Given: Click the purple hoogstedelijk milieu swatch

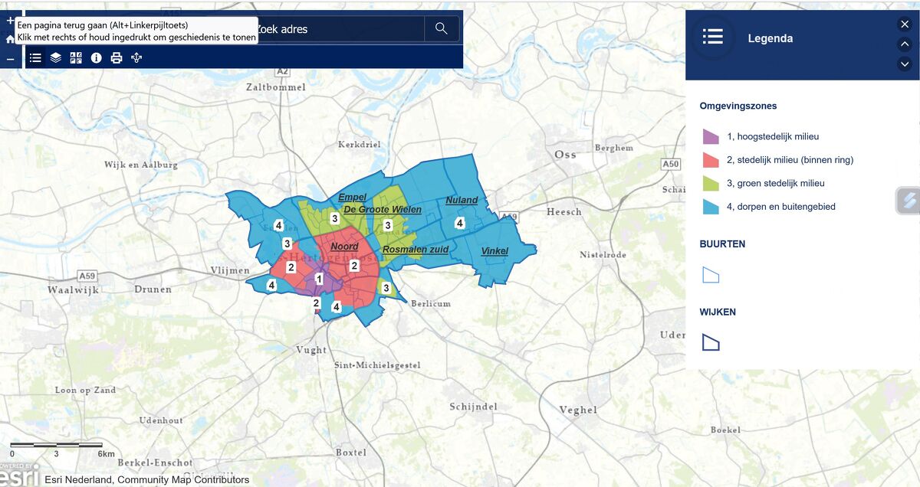Looking at the screenshot, I should [x=711, y=137].
